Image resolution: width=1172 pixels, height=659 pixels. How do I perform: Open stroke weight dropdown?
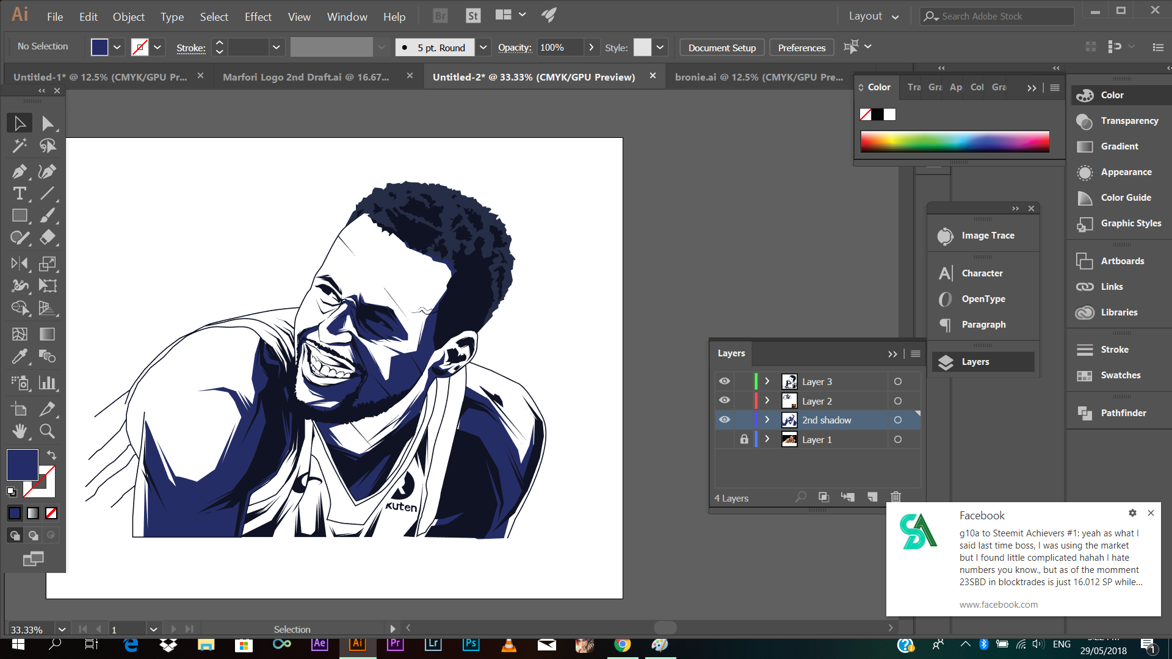click(277, 47)
